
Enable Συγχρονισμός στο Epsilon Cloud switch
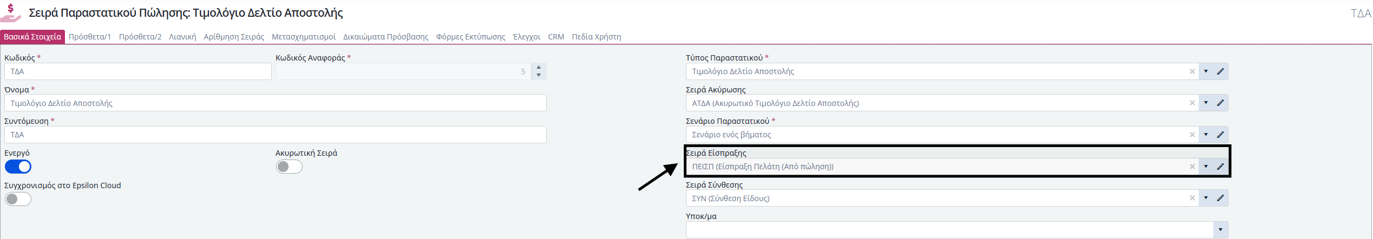click(x=18, y=199)
